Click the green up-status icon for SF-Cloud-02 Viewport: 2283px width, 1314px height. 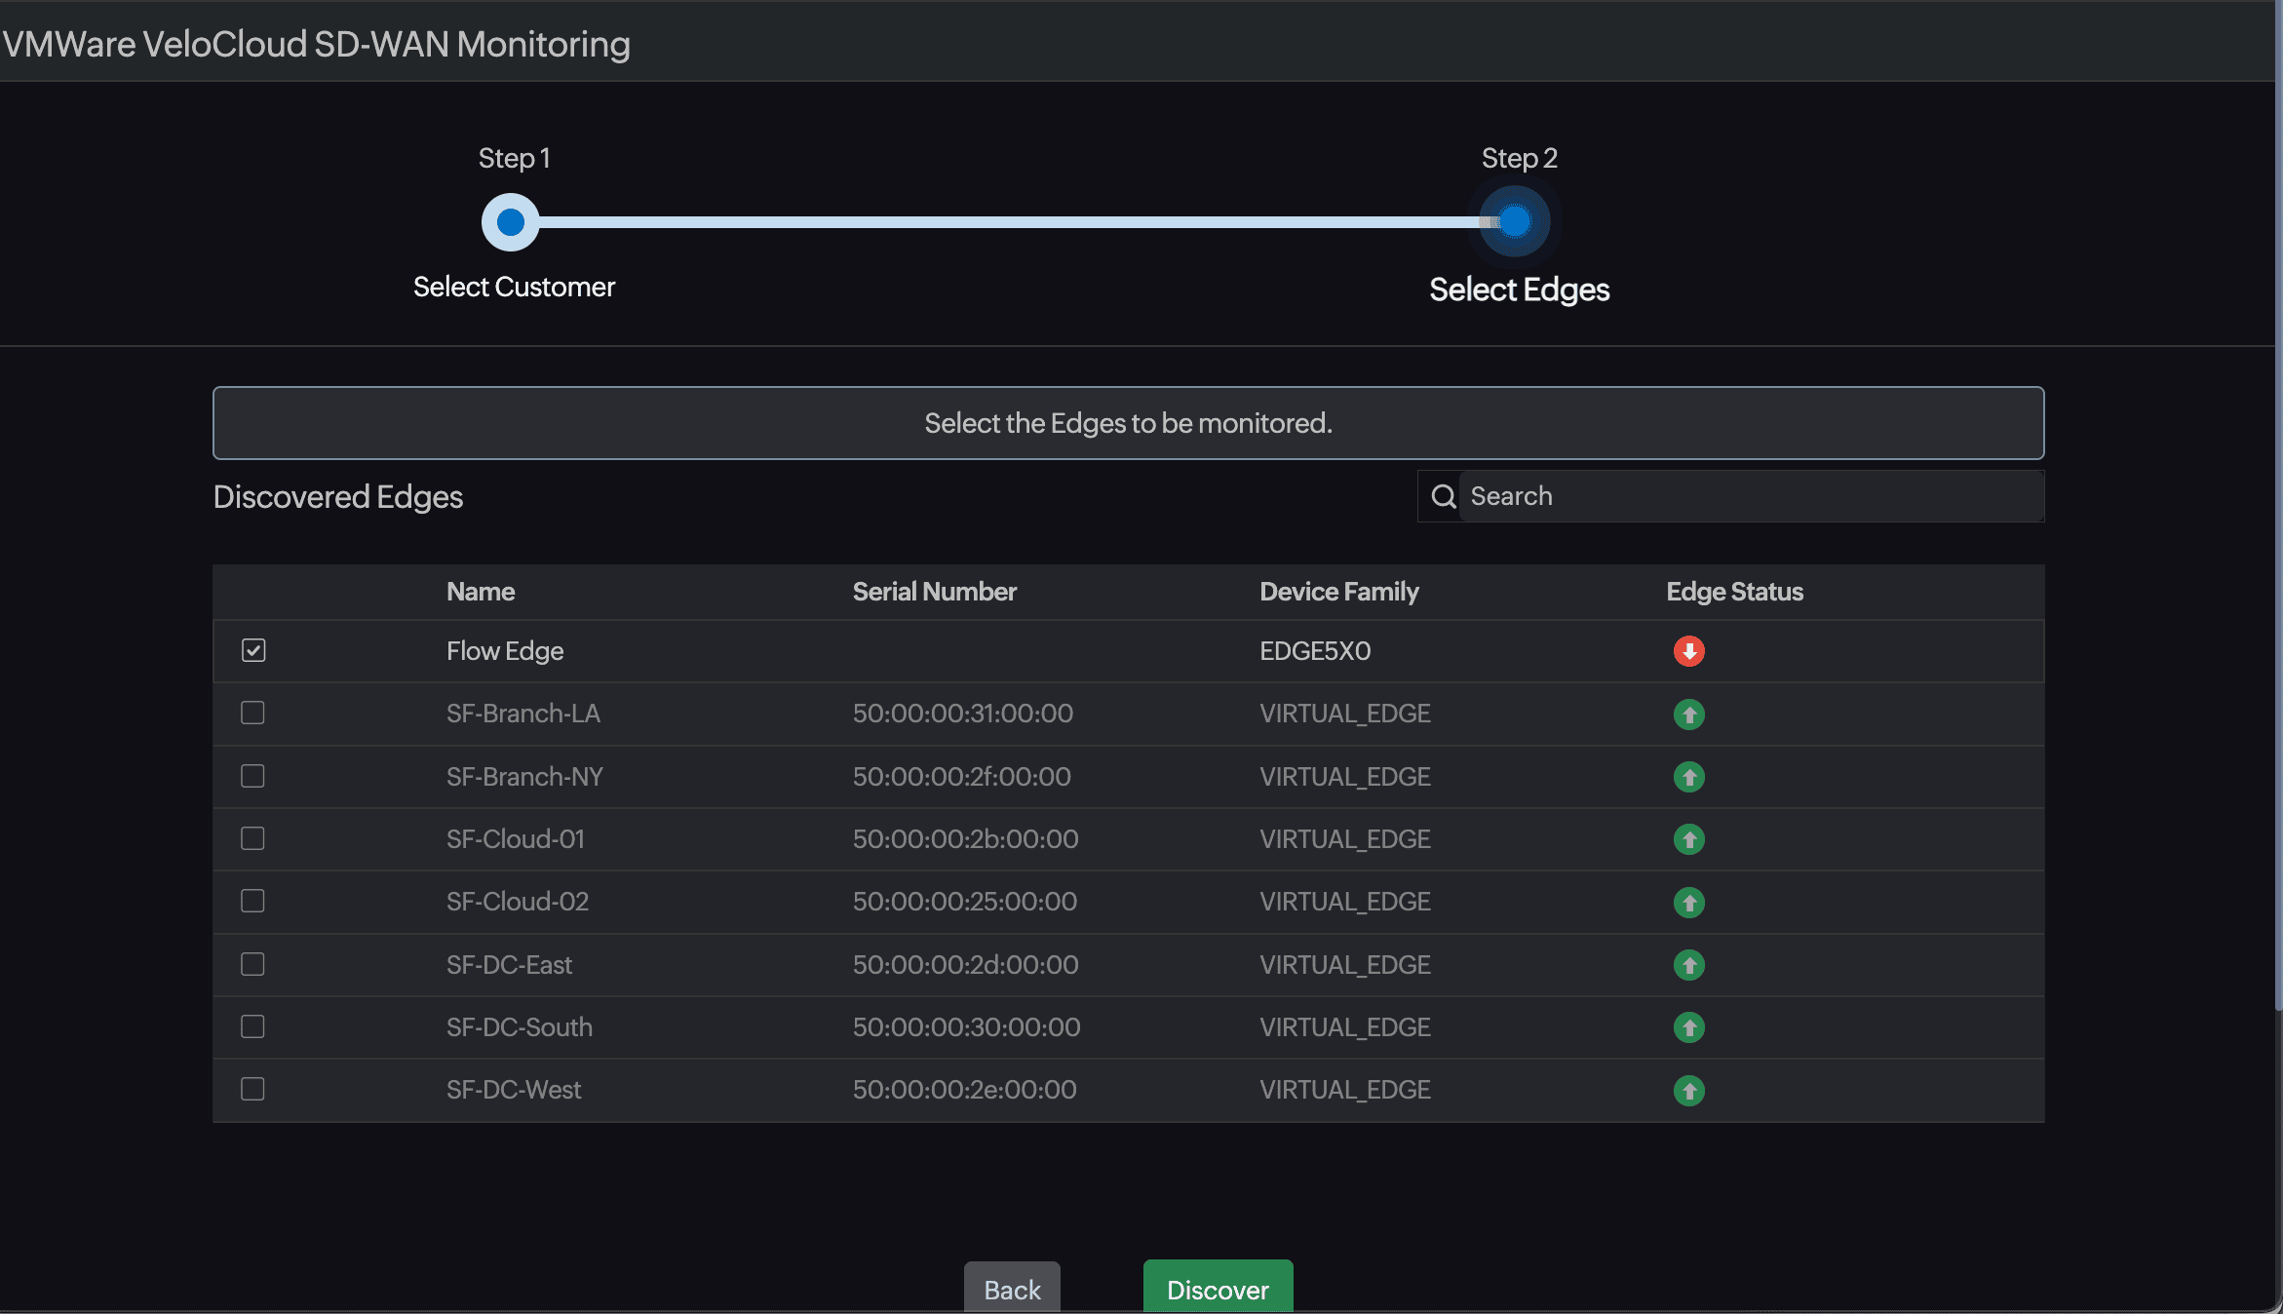(x=1689, y=902)
